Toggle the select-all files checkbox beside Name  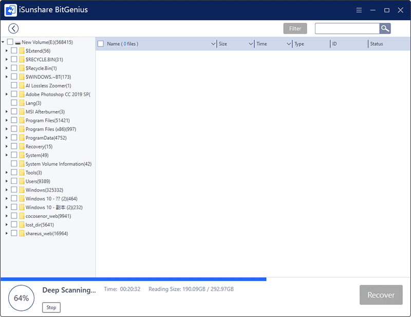(x=101, y=44)
